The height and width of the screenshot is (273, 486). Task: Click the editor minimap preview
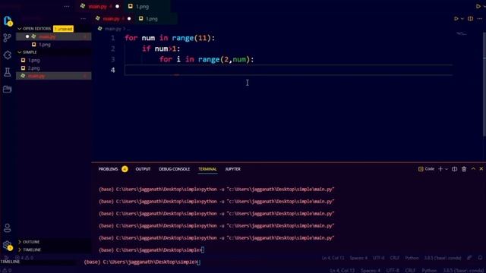(461, 33)
